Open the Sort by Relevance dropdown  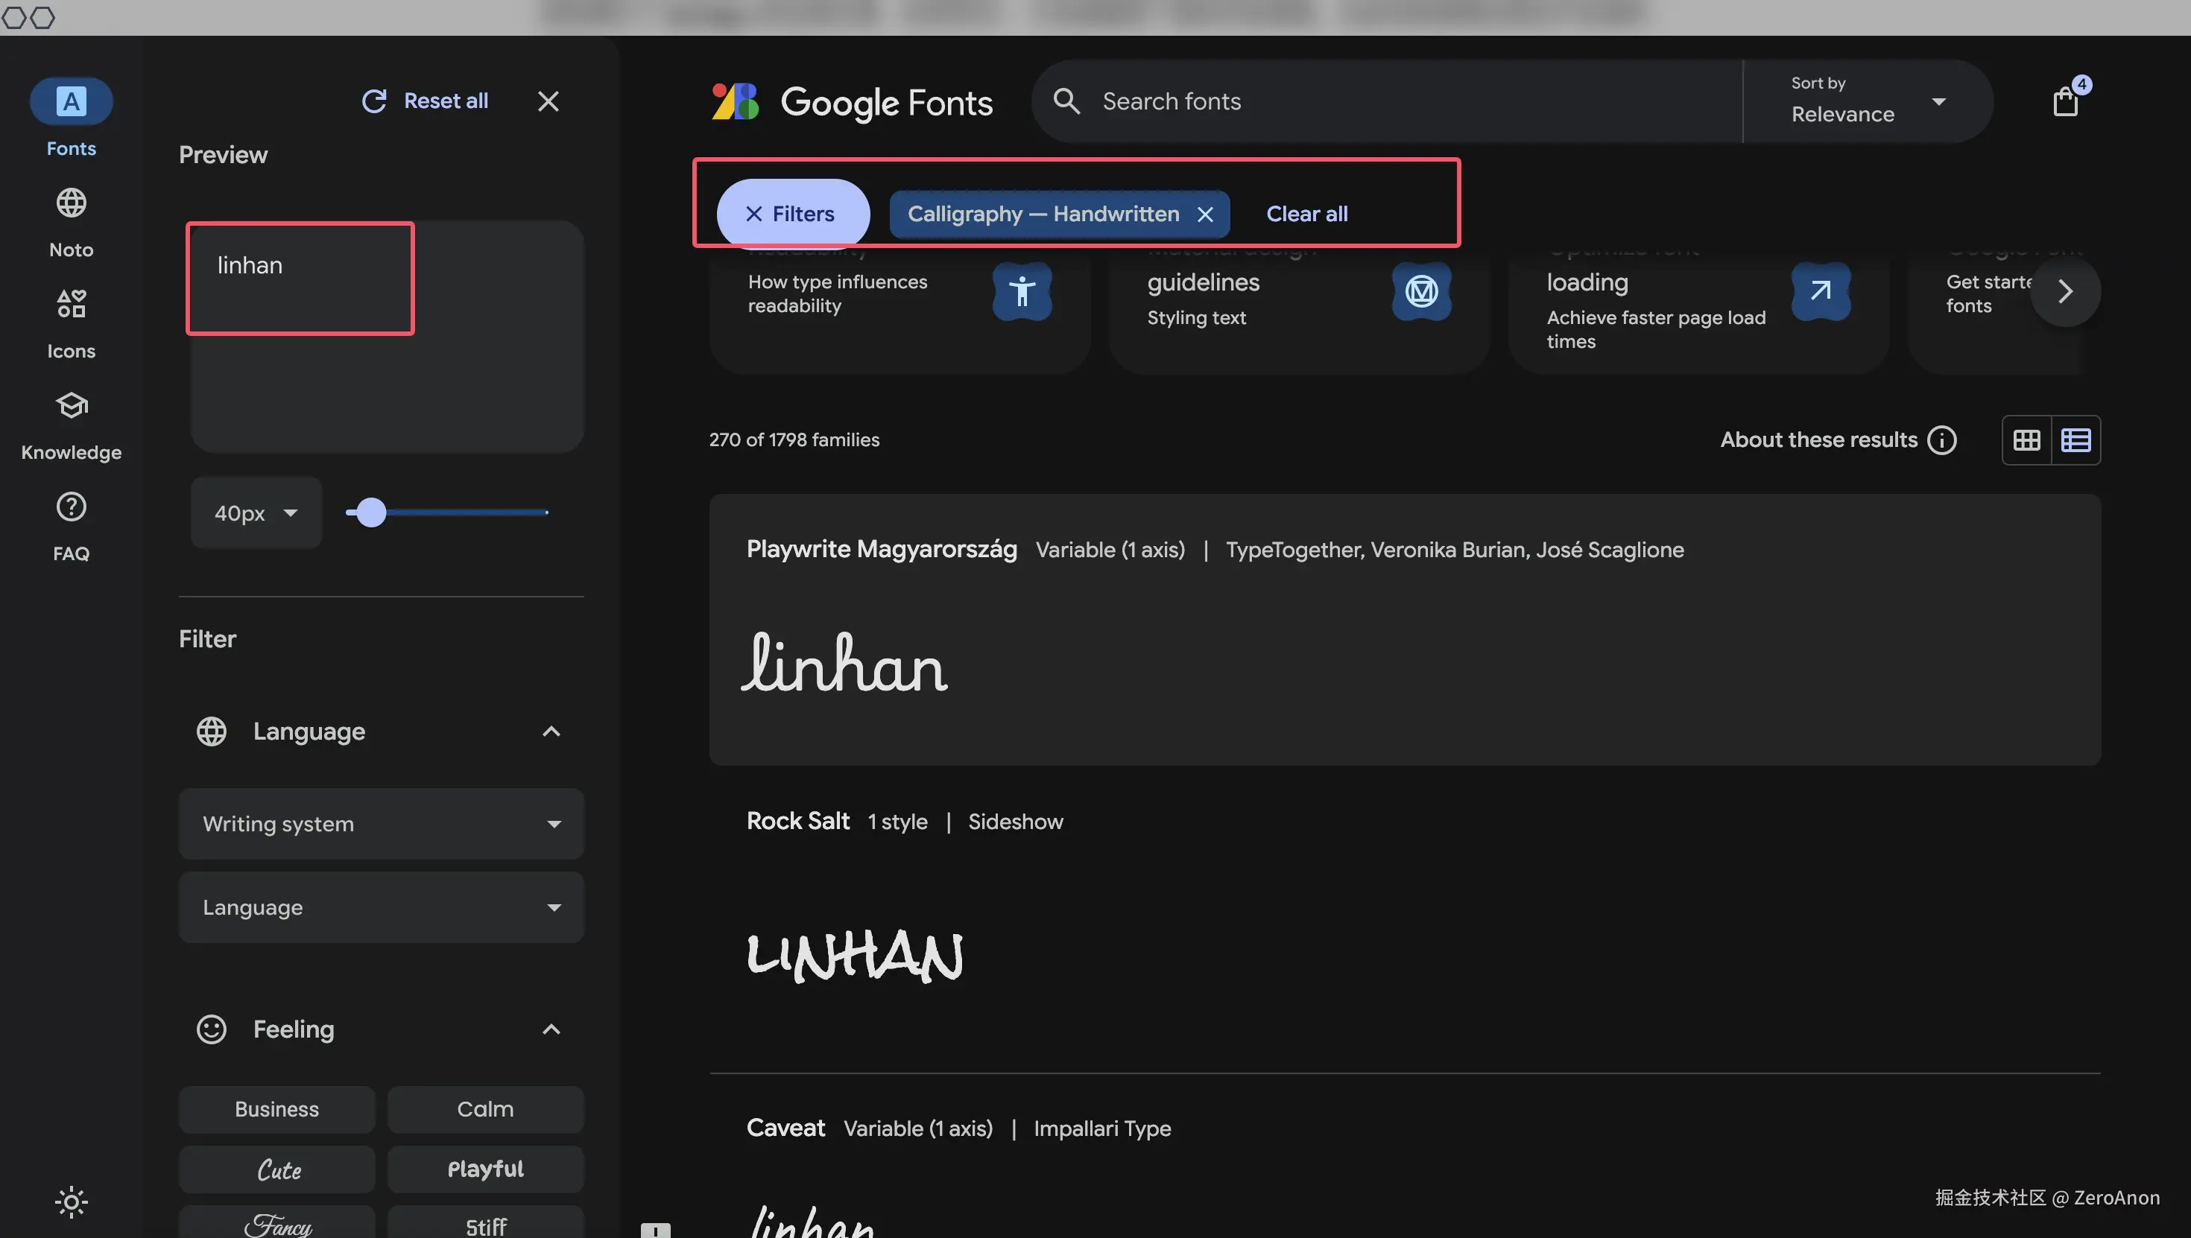pos(1867,101)
